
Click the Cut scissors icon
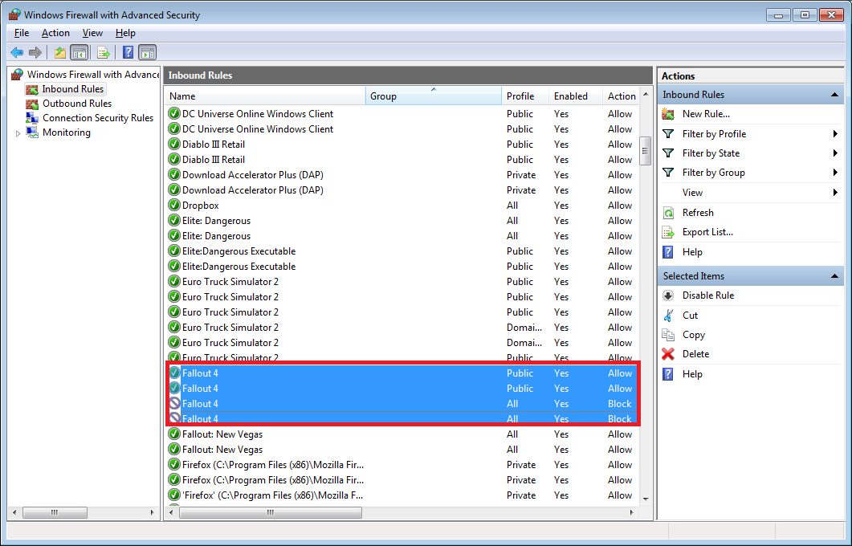pos(668,315)
